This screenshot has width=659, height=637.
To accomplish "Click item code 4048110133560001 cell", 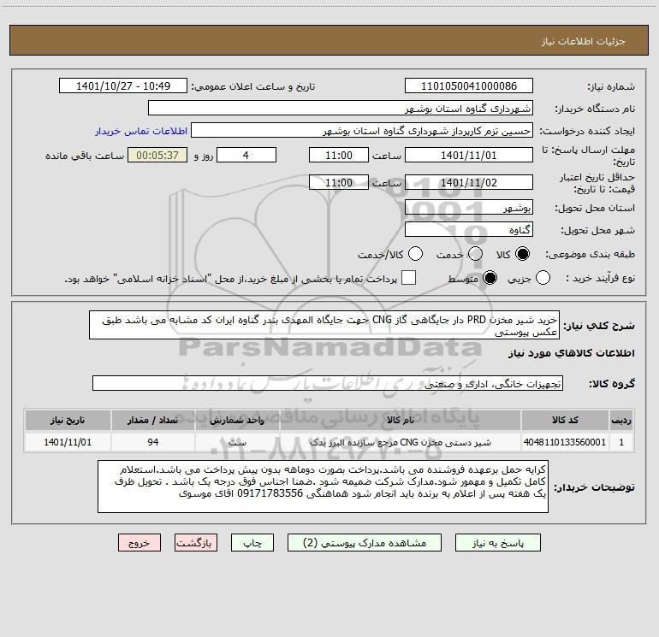I will (x=565, y=442).
